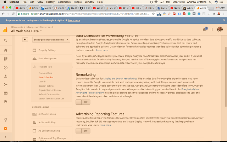Screen dimensions: 227x142
Task: Open the Search reports magnifier icon
Action: (5, 41)
